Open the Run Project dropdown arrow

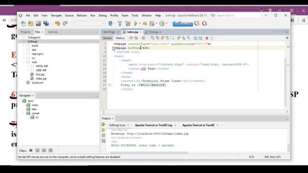coord(140,24)
